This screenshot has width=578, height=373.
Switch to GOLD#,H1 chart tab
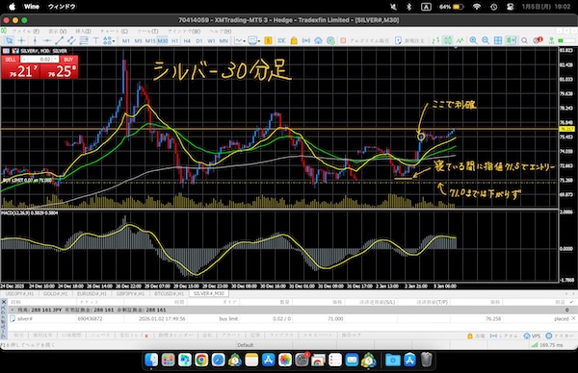pos(55,293)
